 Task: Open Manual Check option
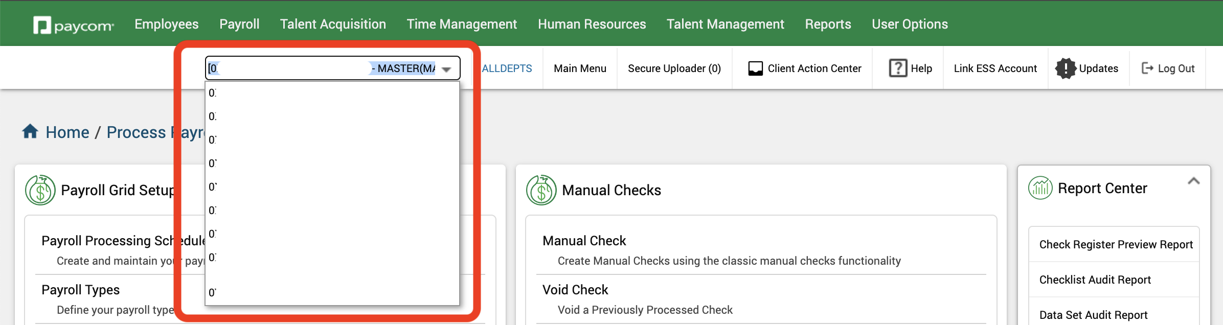coord(584,241)
